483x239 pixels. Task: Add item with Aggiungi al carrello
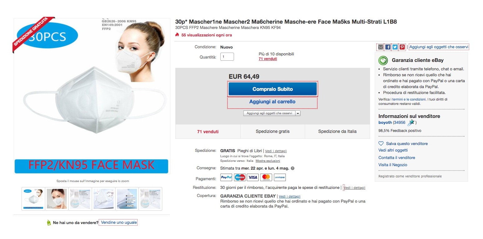pyautogui.click(x=272, y=102)
